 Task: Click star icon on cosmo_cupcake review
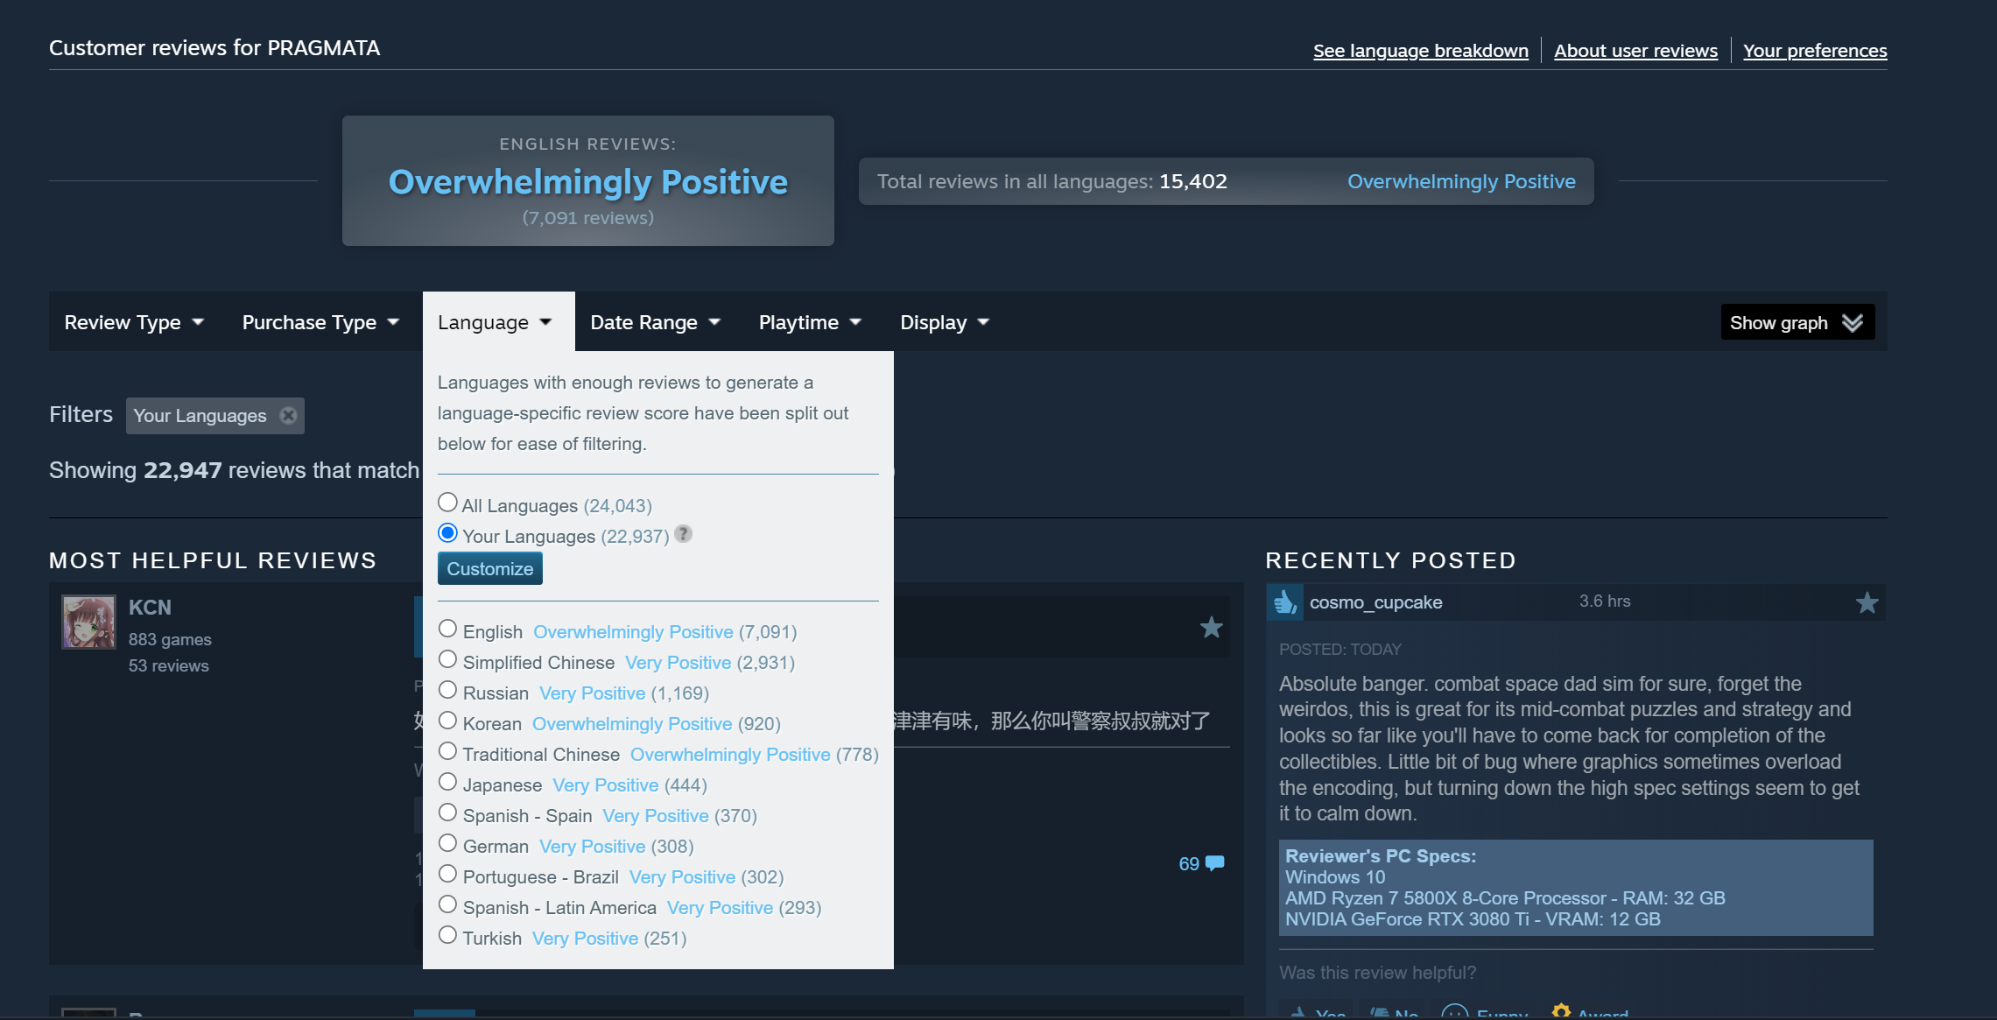click(x=1867, y=602)
